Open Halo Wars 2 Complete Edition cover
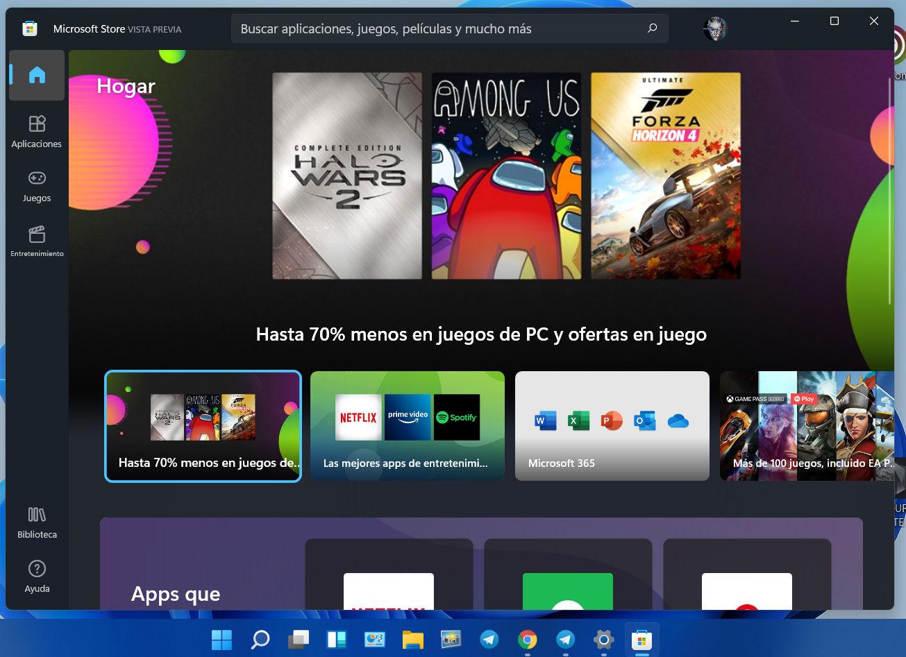This screenshot has height=657, width=906. click(347, 176)
